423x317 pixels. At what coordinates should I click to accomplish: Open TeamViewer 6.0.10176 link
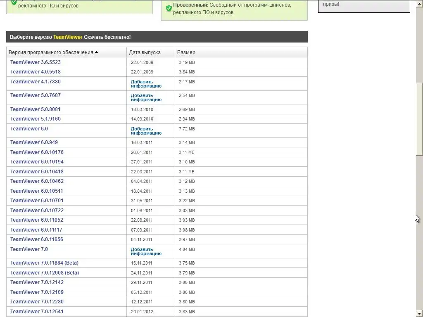click(x=37, y=152)
